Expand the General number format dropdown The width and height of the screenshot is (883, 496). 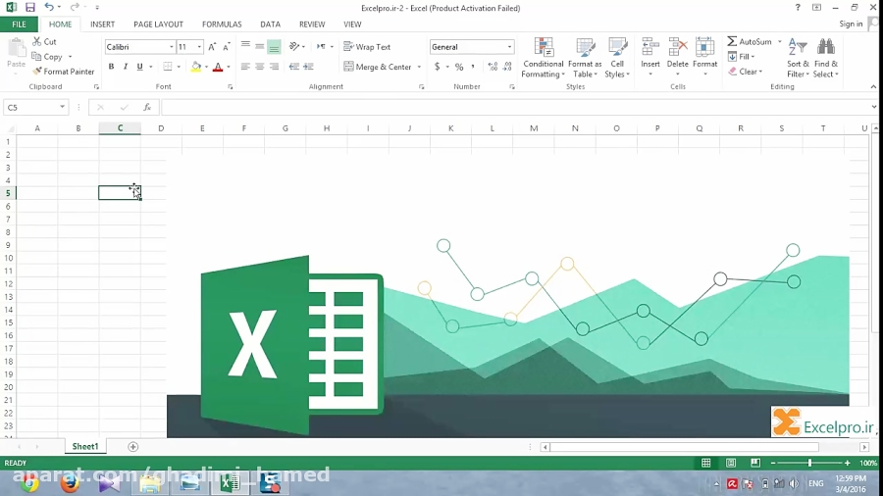[x=509, y=47]
